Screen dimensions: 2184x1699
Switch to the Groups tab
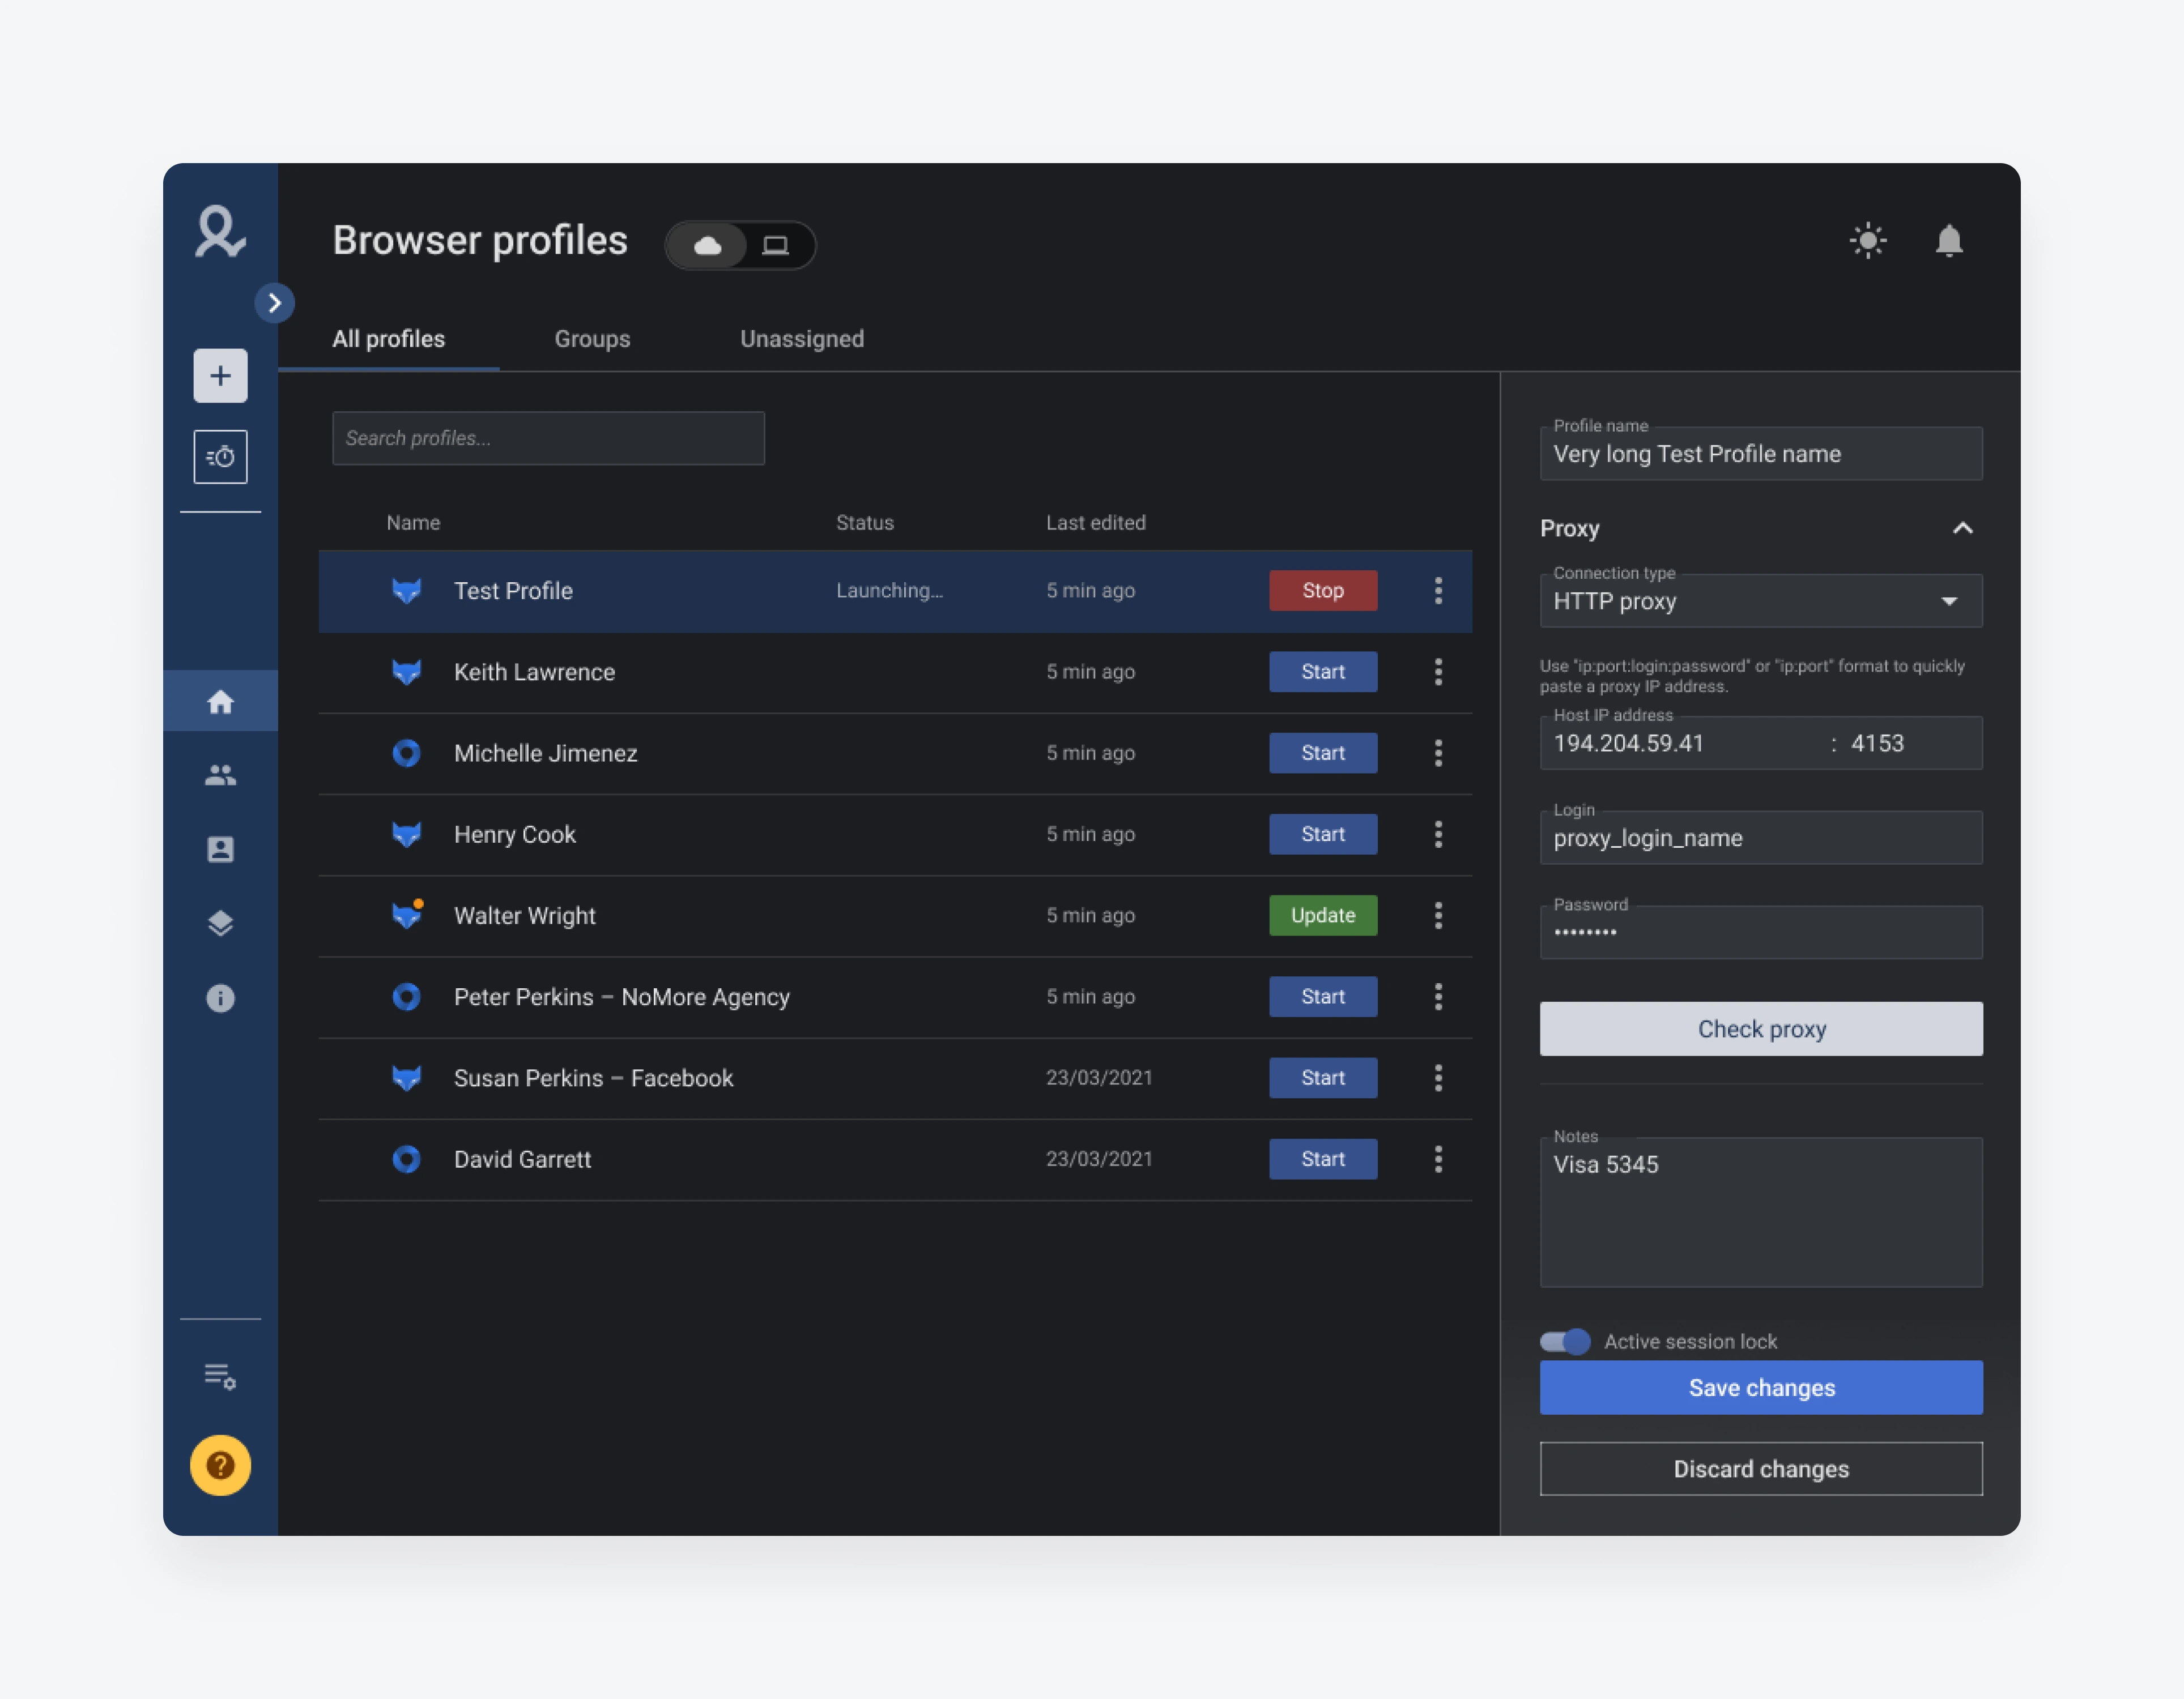pos(592,339)
